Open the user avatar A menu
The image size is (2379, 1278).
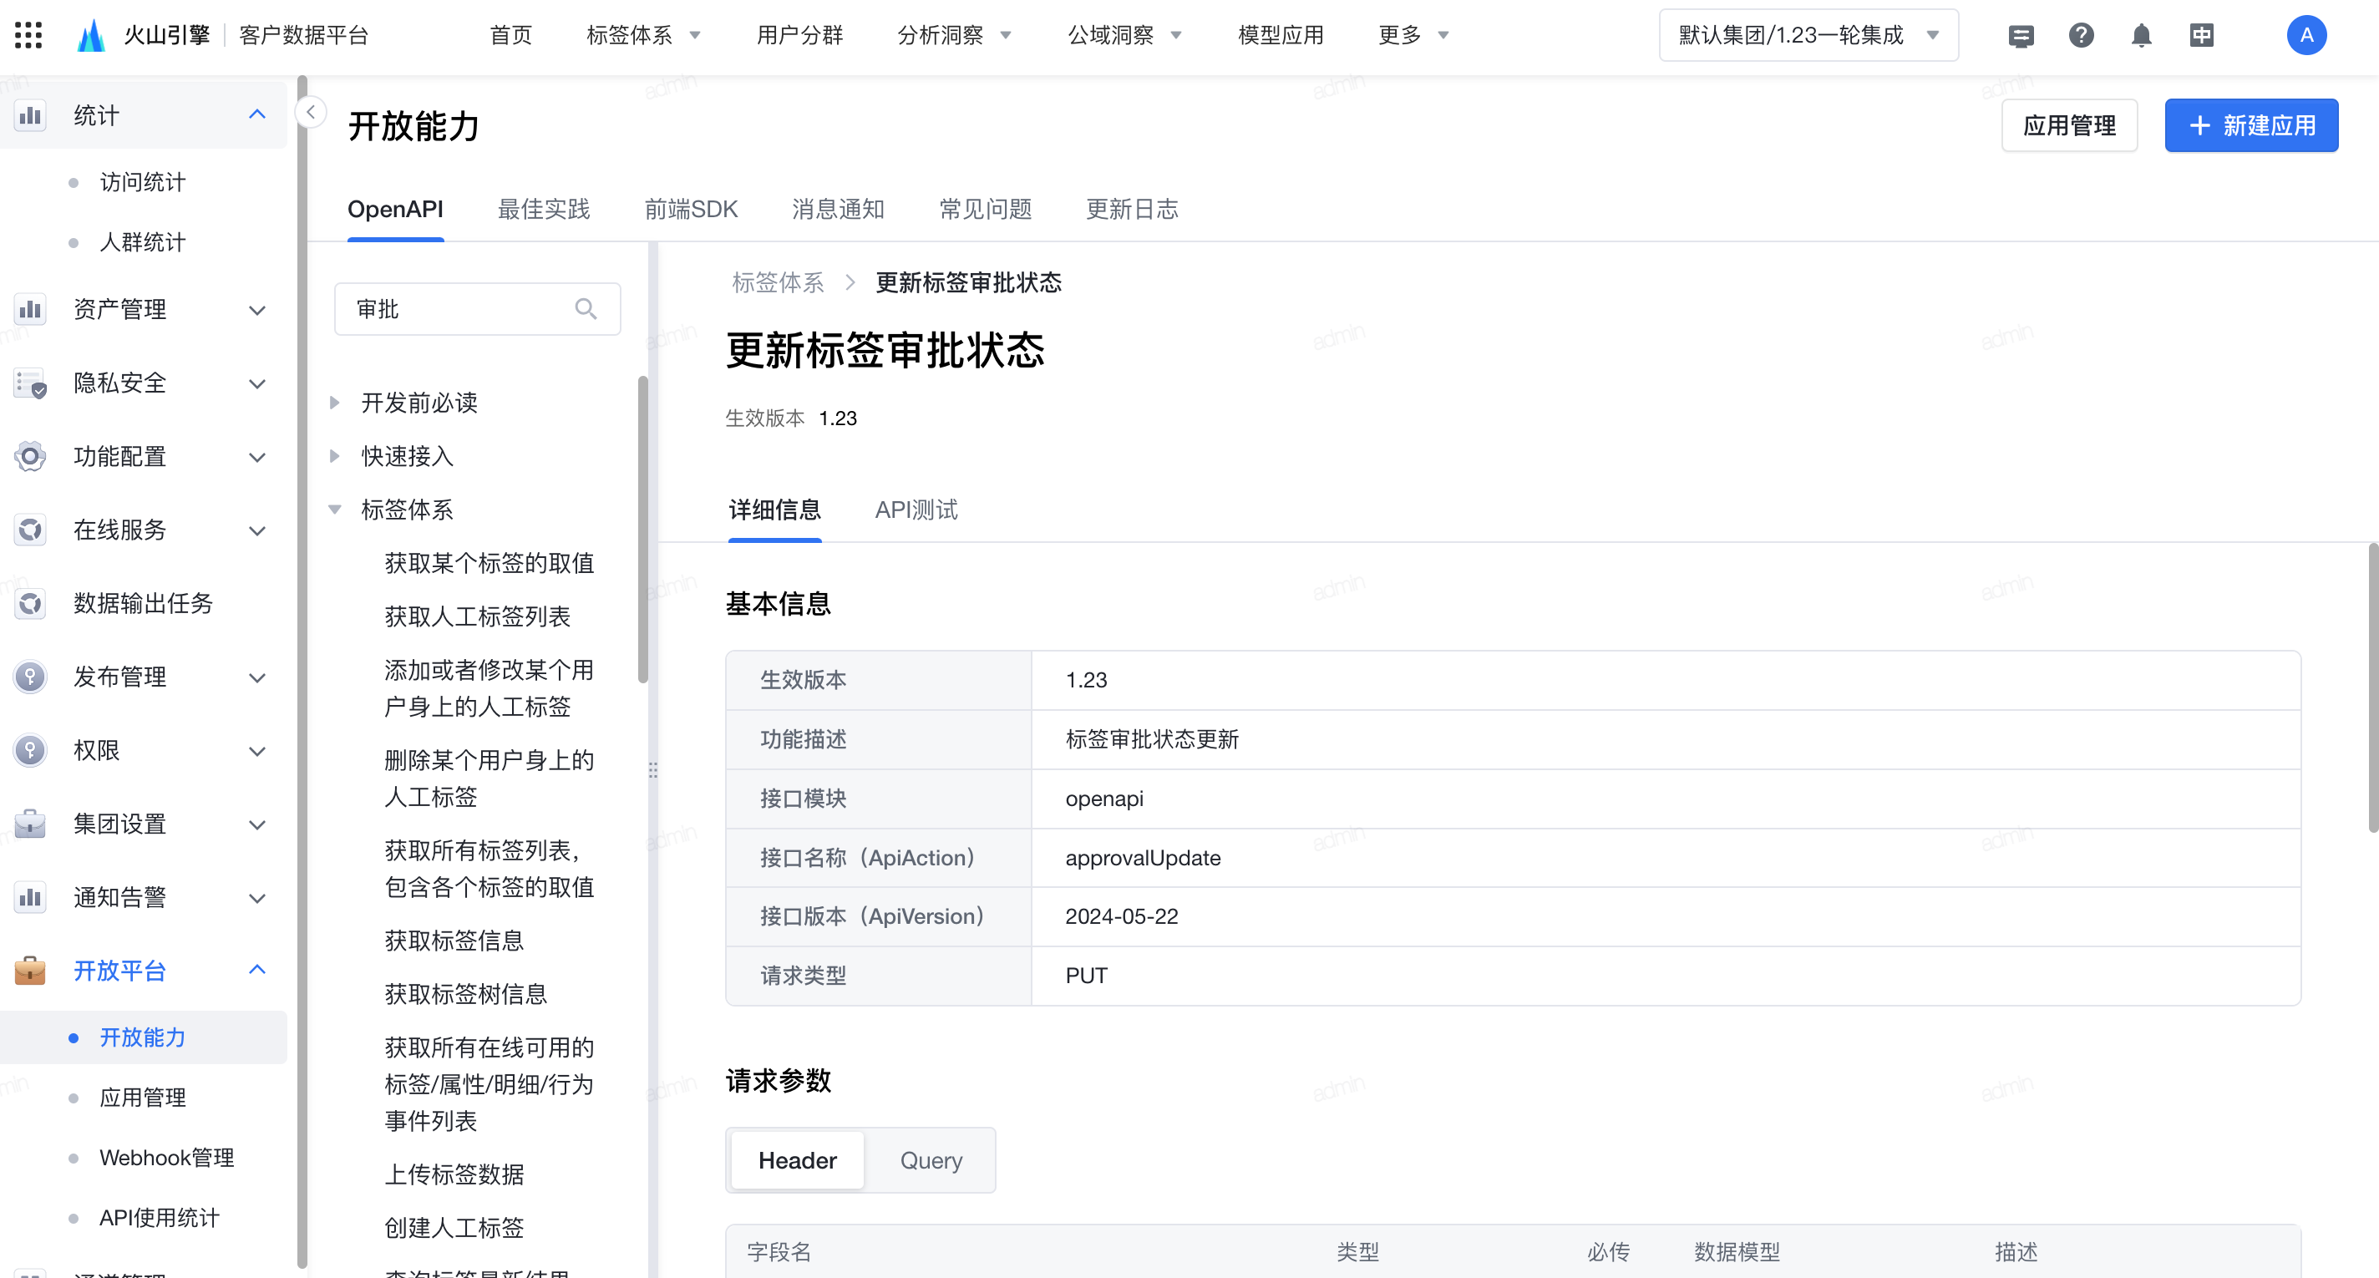coord(2306,35)
